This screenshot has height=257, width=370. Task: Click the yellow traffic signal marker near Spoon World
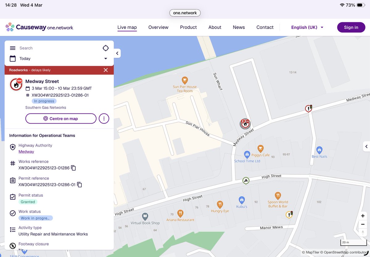click(289, 214)
